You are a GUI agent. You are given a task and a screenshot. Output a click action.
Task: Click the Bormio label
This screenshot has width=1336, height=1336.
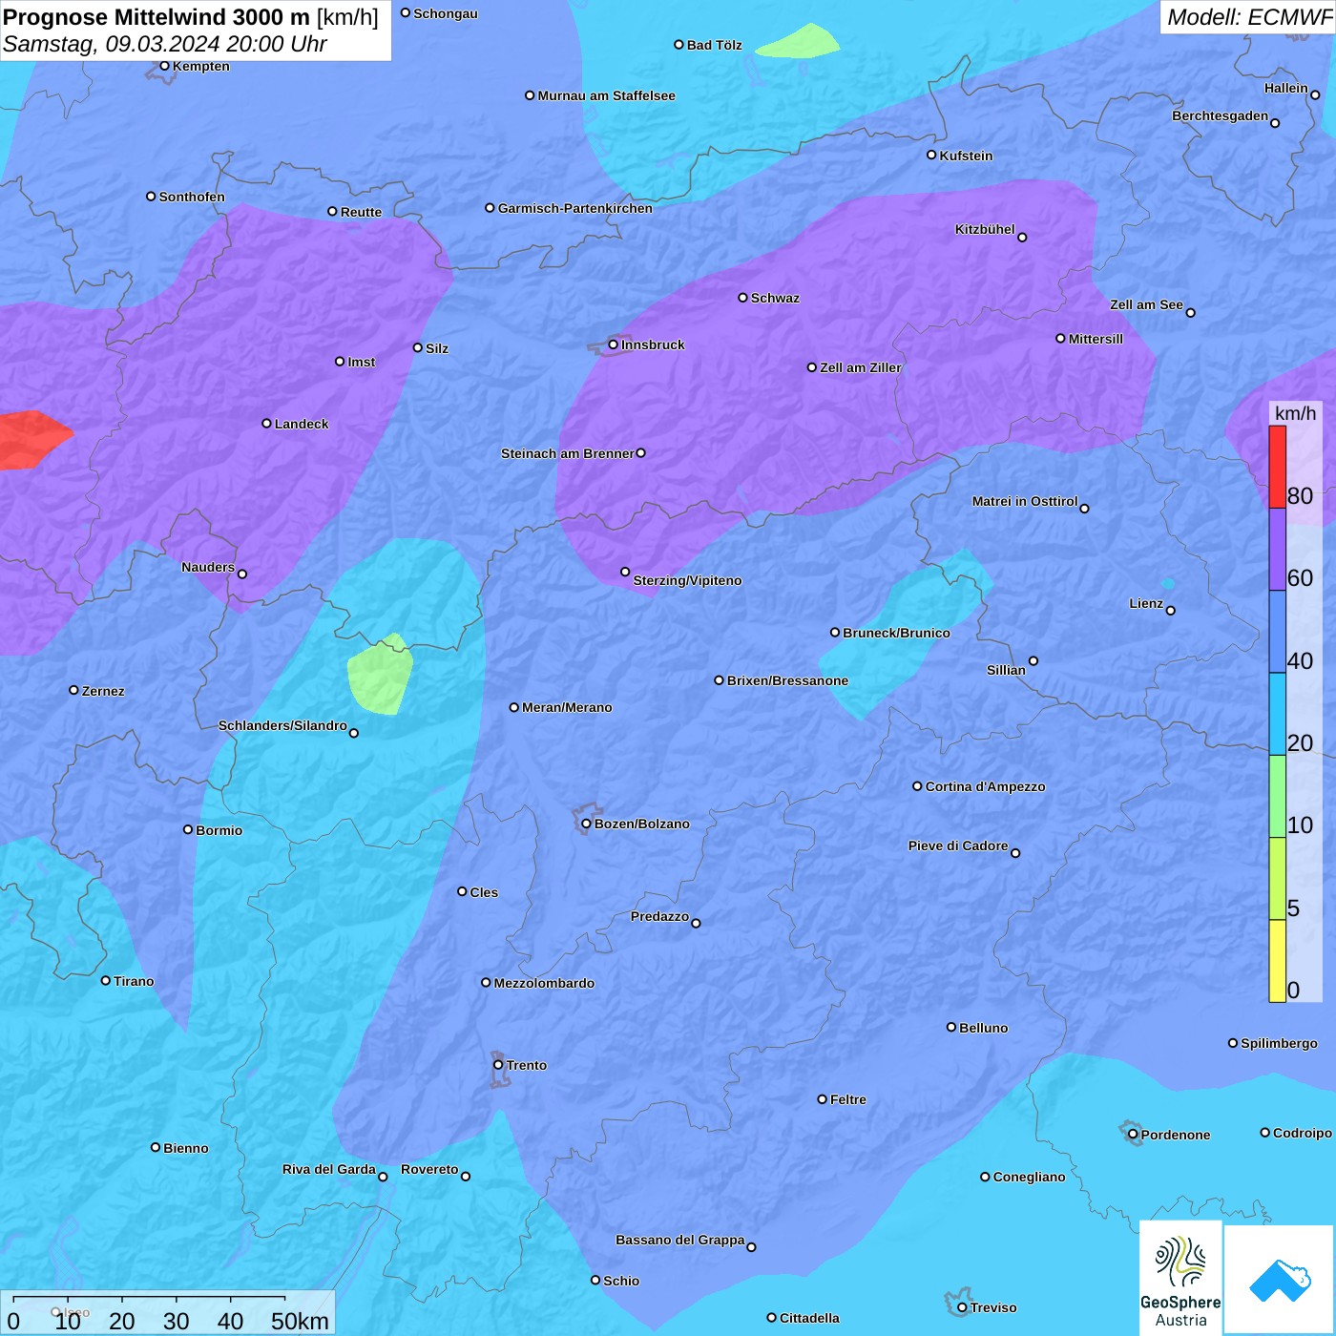click(x=219, y=830)
